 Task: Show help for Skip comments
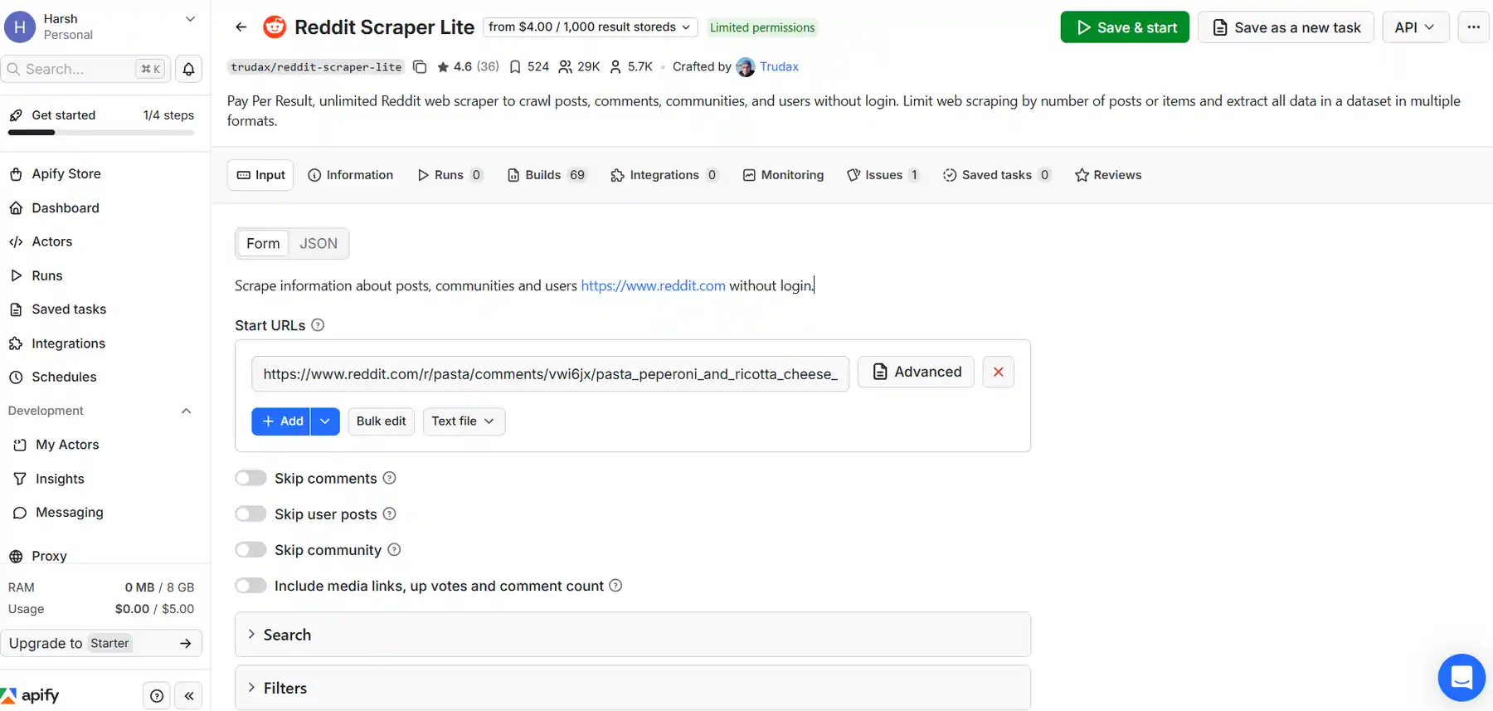coord(389,479)
